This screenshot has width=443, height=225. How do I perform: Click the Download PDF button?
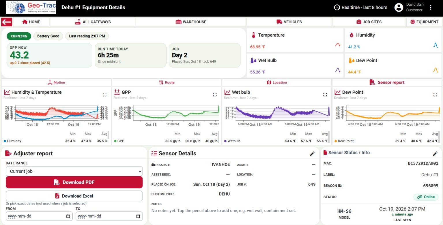click(74, 182)
